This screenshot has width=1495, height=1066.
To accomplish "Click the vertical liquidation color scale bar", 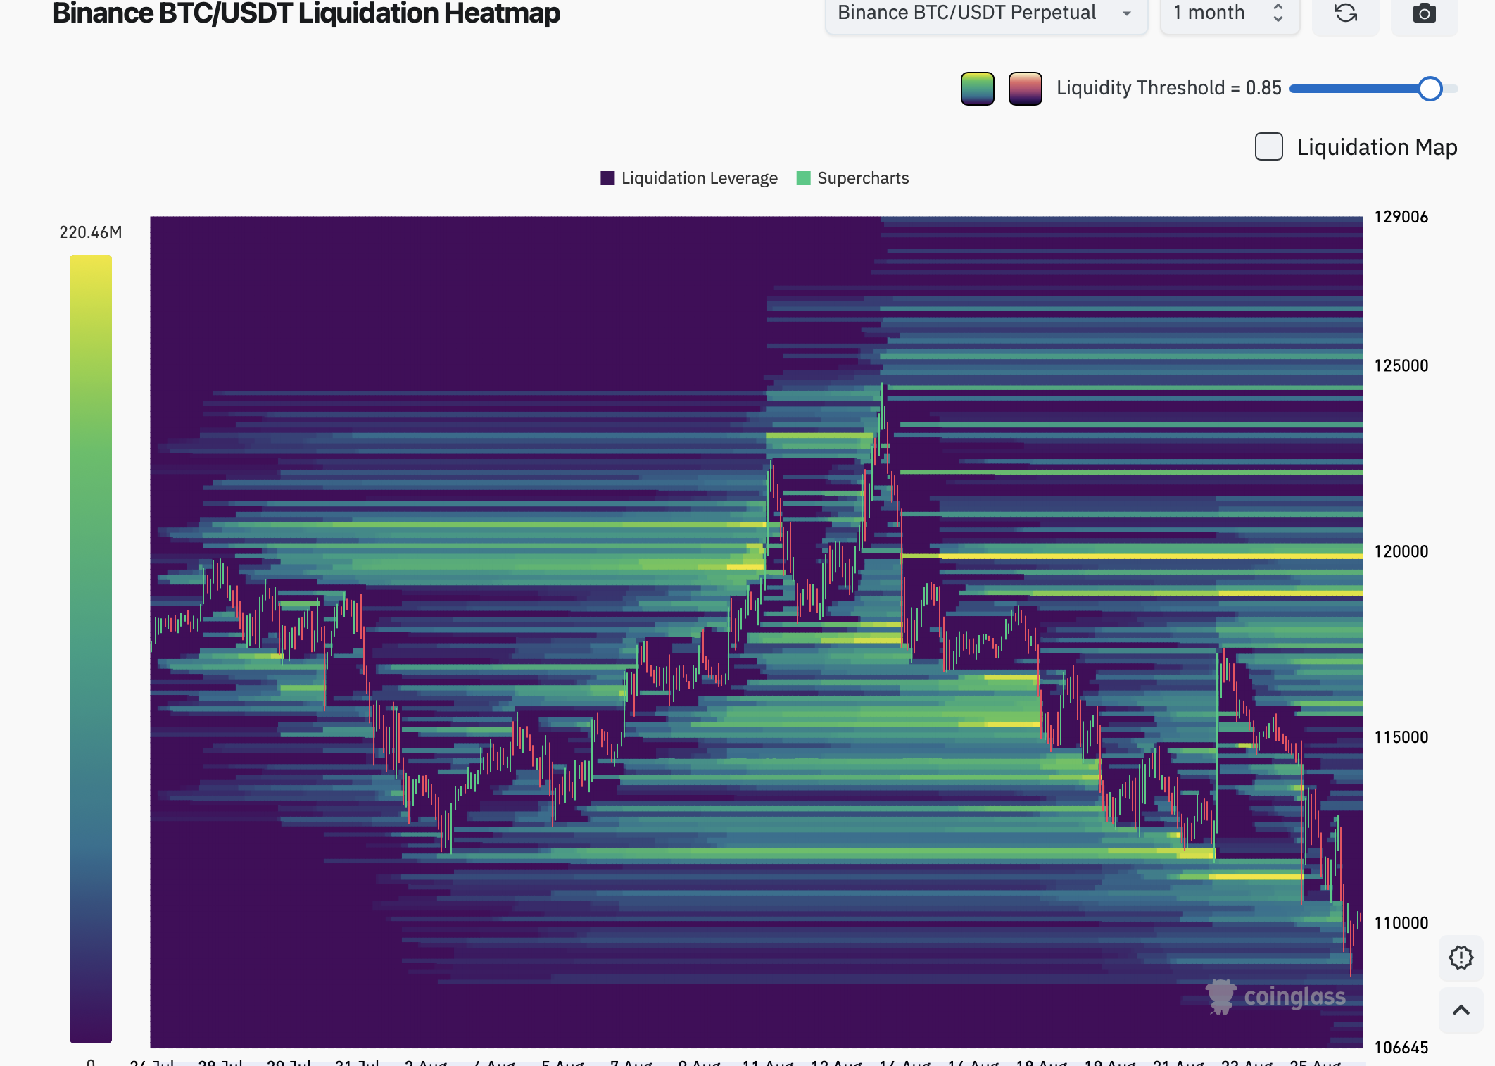I will (91, 648).
